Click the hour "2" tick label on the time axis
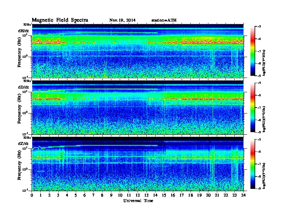This screenshot has width=290, height=224. pos(49,195)
